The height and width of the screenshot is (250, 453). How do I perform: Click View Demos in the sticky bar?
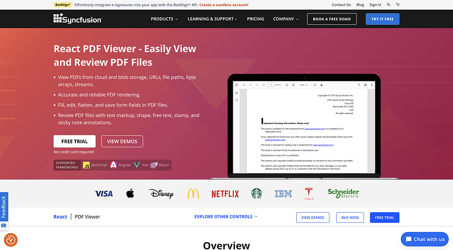click(313, 217)
